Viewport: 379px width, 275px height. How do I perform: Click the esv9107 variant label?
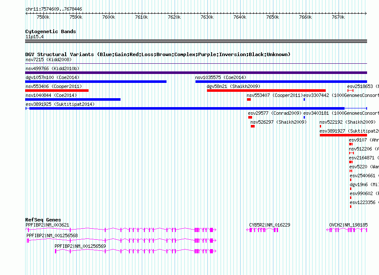point(364,140)
